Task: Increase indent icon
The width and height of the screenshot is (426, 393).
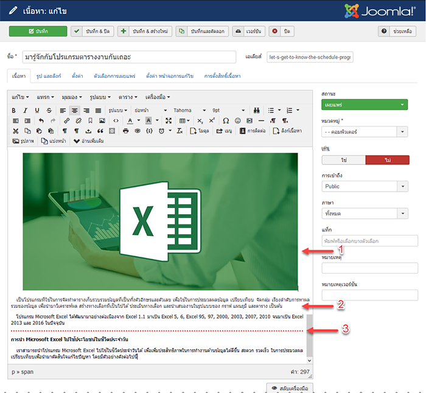Action: pyautogui.click(x=27, y=120)
